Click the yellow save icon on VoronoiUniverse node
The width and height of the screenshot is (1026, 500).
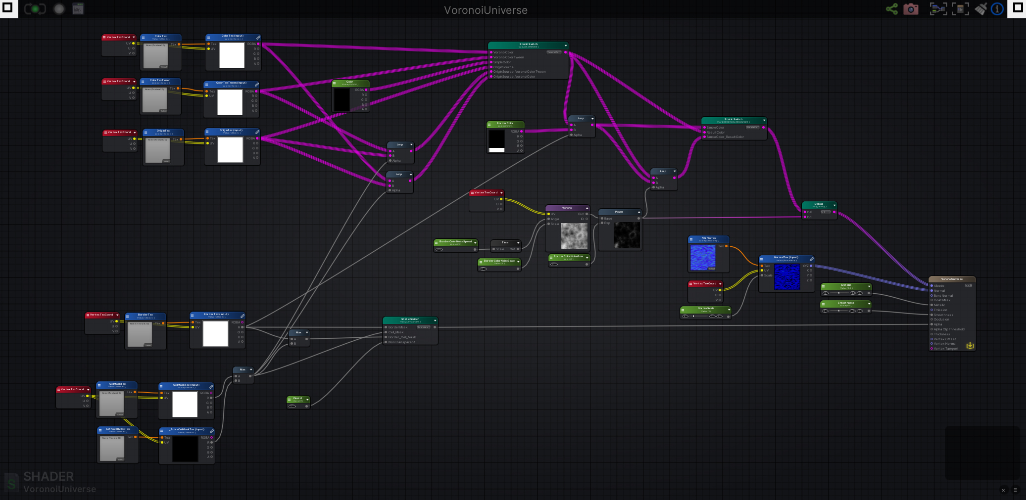[970, 346]
